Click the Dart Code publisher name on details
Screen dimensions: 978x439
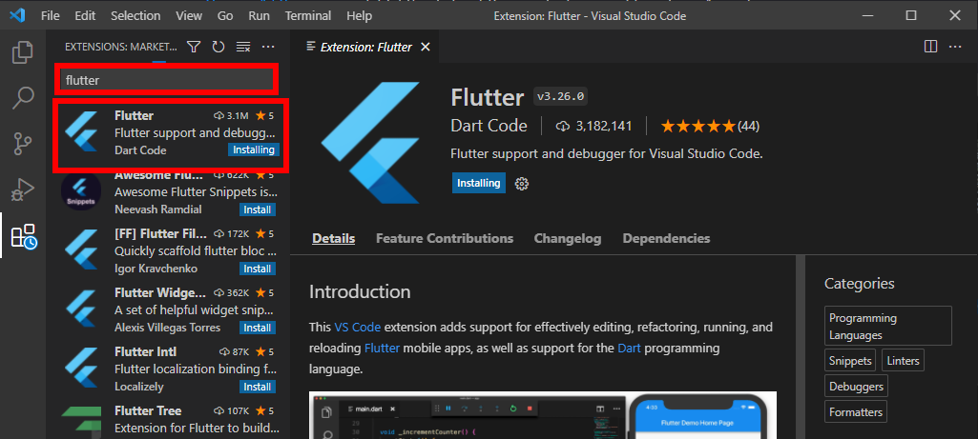pos(489,126)
